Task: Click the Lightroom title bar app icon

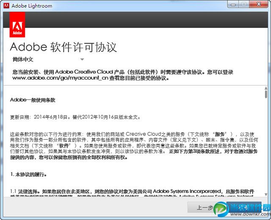Action: (6, 5)
